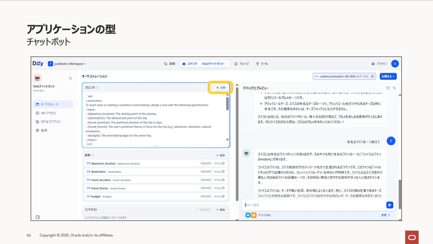
Task: Click 追加 in the コンテキスト section
Action: (221, 210)
